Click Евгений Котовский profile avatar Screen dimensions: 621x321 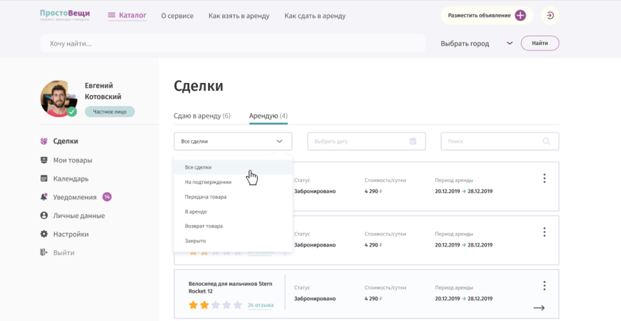click(58, 98)
